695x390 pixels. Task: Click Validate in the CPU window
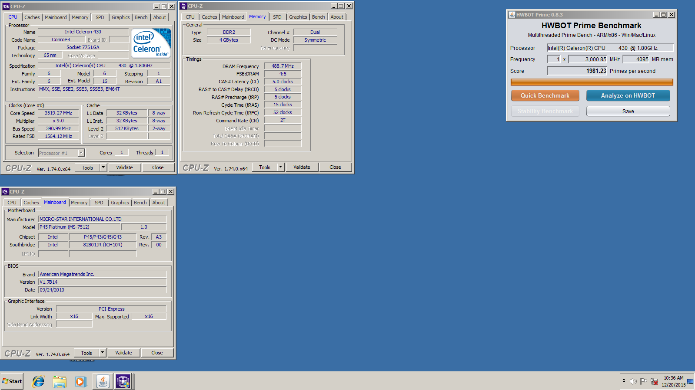[x=124, y=167]
